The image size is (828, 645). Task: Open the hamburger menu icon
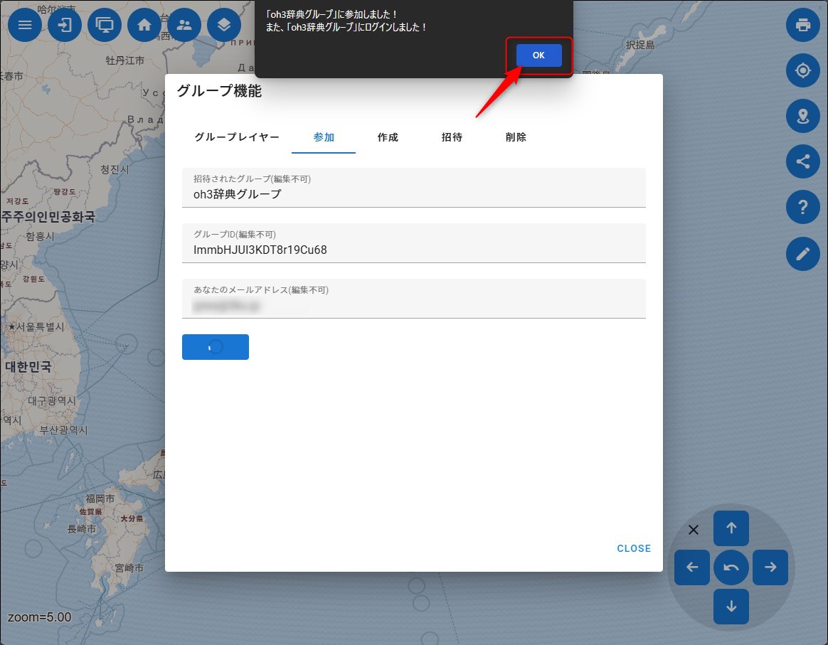[x=25, y=25]
